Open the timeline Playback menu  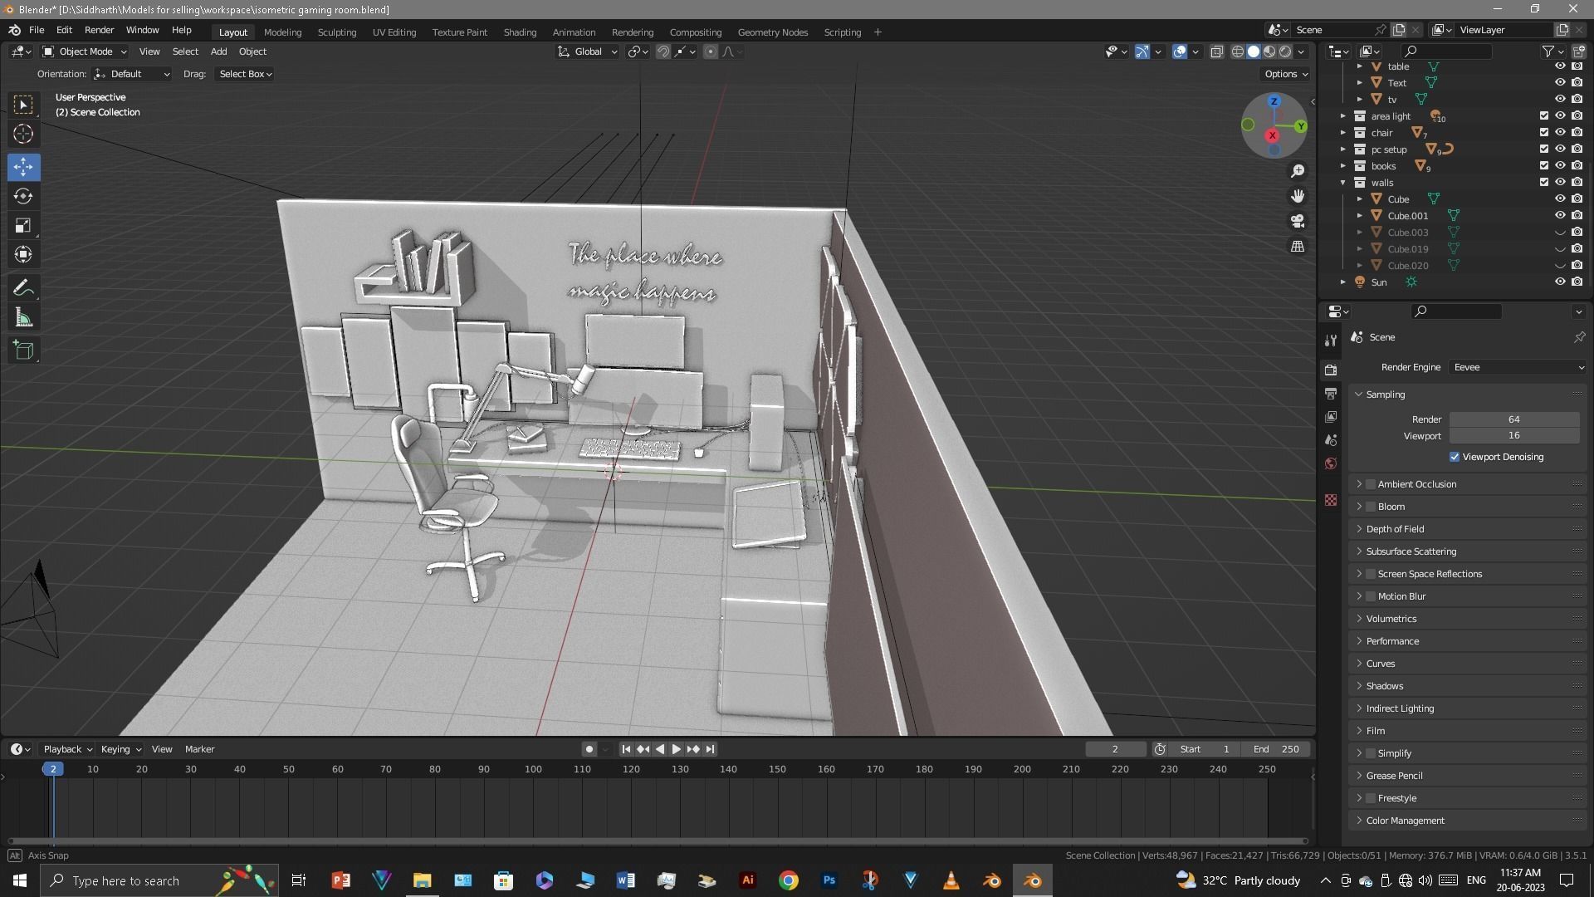pyautogui.click(x=67, y=749)
